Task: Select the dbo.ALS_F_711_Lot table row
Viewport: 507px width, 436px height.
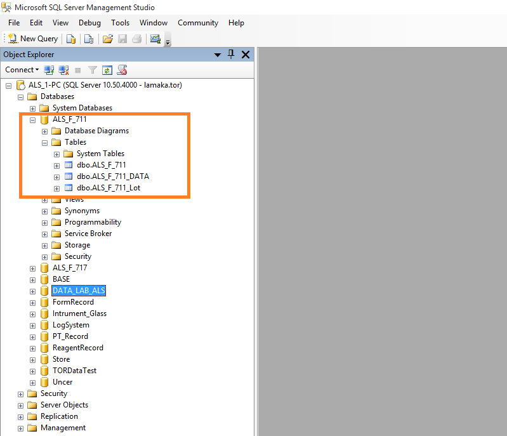Action: 109,188
